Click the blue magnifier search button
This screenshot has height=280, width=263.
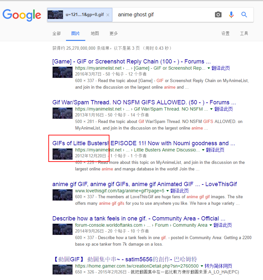(x=244, y=14)
